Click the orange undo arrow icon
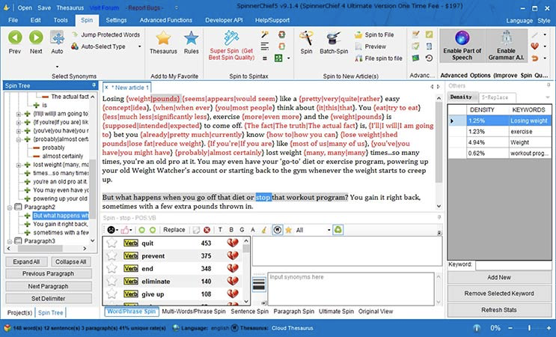The image size is (556, 337). click(535, 58)
